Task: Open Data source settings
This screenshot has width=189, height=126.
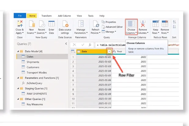Action: (x=65, y=28)
